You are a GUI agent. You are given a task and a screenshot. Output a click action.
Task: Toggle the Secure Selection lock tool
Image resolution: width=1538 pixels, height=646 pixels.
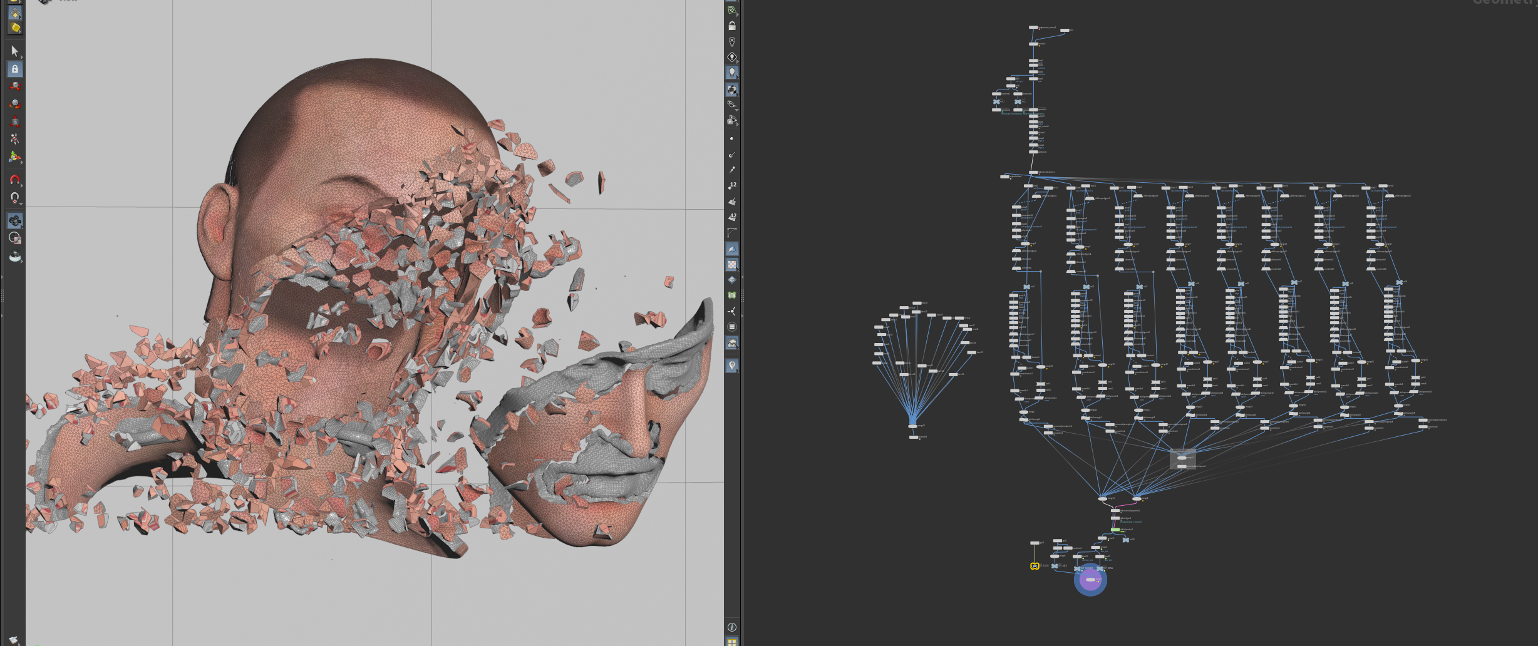[15, 69]
